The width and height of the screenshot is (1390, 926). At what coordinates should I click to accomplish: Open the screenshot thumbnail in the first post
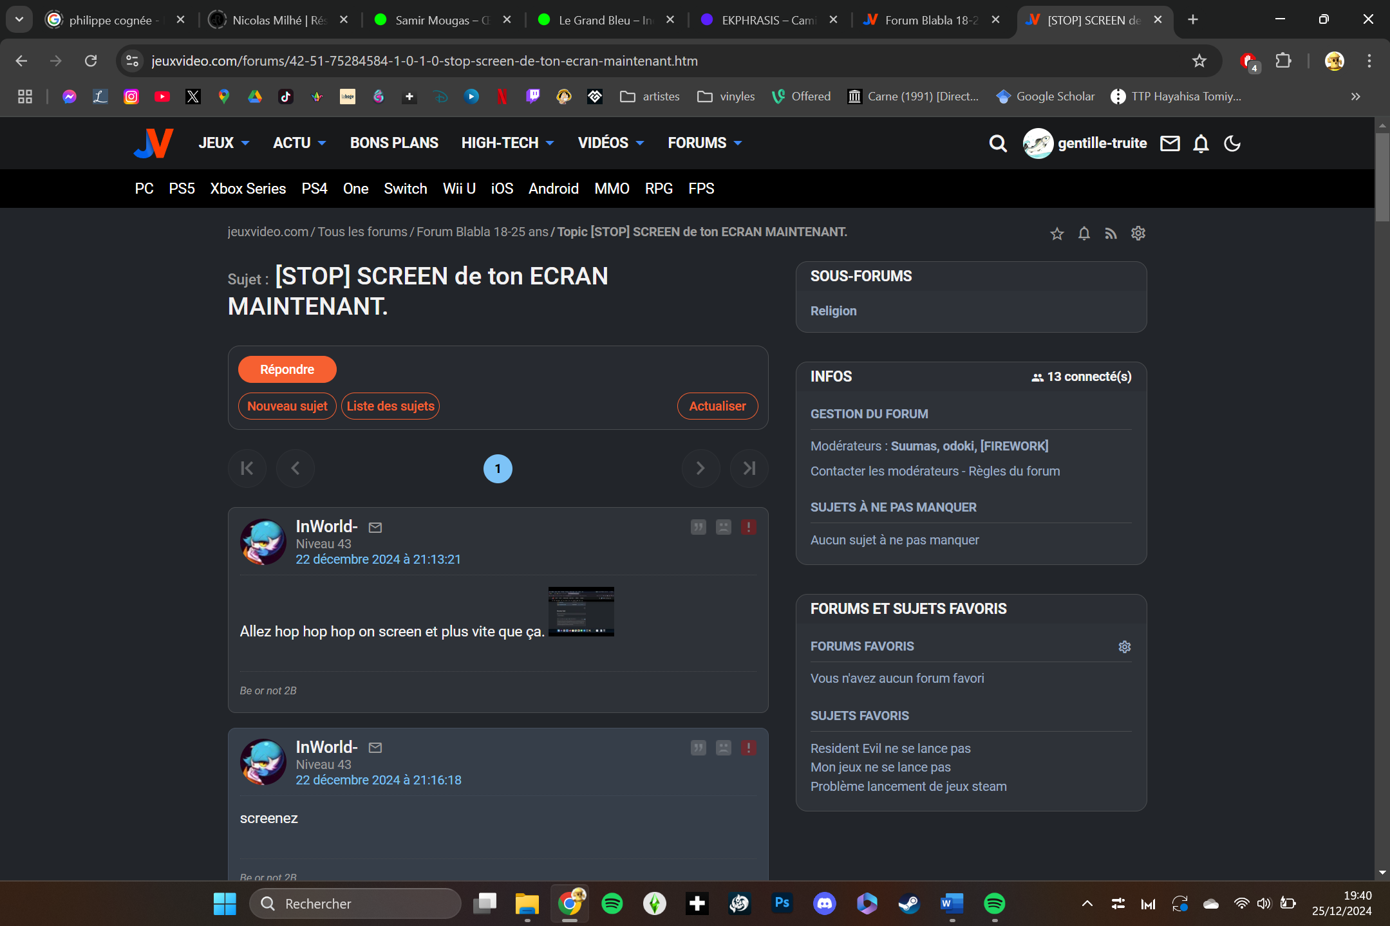click(581, 611)
